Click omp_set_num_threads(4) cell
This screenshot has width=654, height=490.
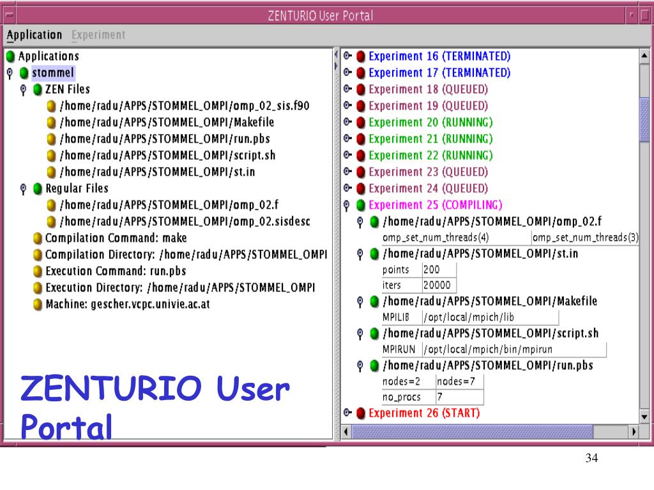[x=456, y=237]
